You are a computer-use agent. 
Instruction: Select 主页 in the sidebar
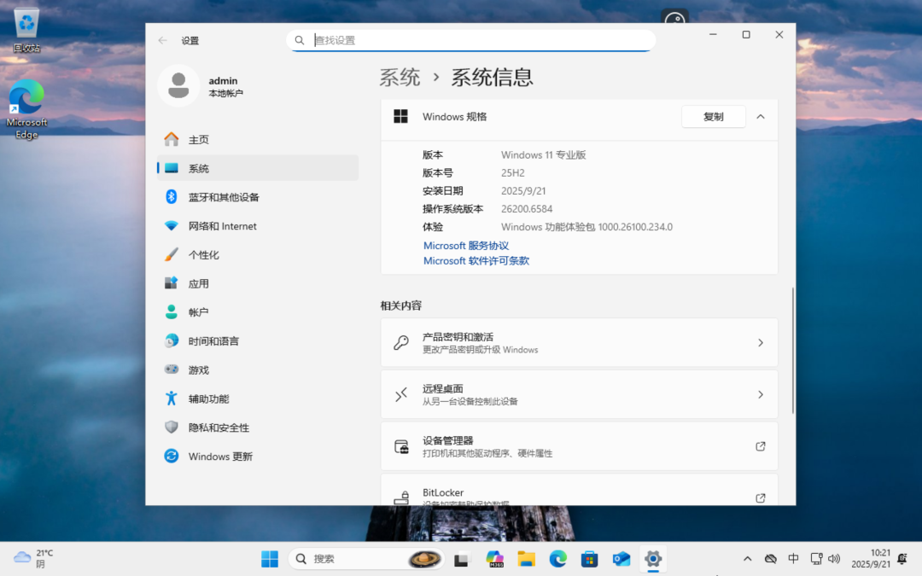click(258, 139)
